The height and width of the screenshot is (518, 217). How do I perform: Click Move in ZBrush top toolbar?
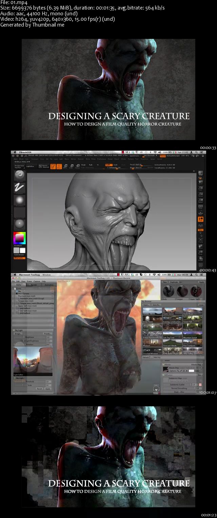[x=65, y=166]
